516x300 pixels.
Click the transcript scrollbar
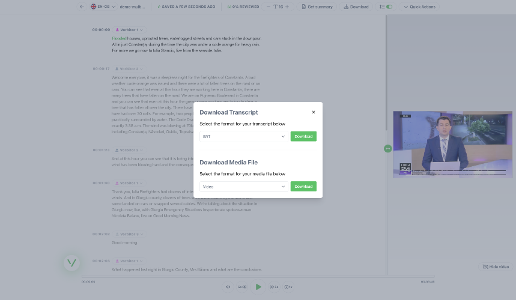pyautogui.click(x=386, y=72)
